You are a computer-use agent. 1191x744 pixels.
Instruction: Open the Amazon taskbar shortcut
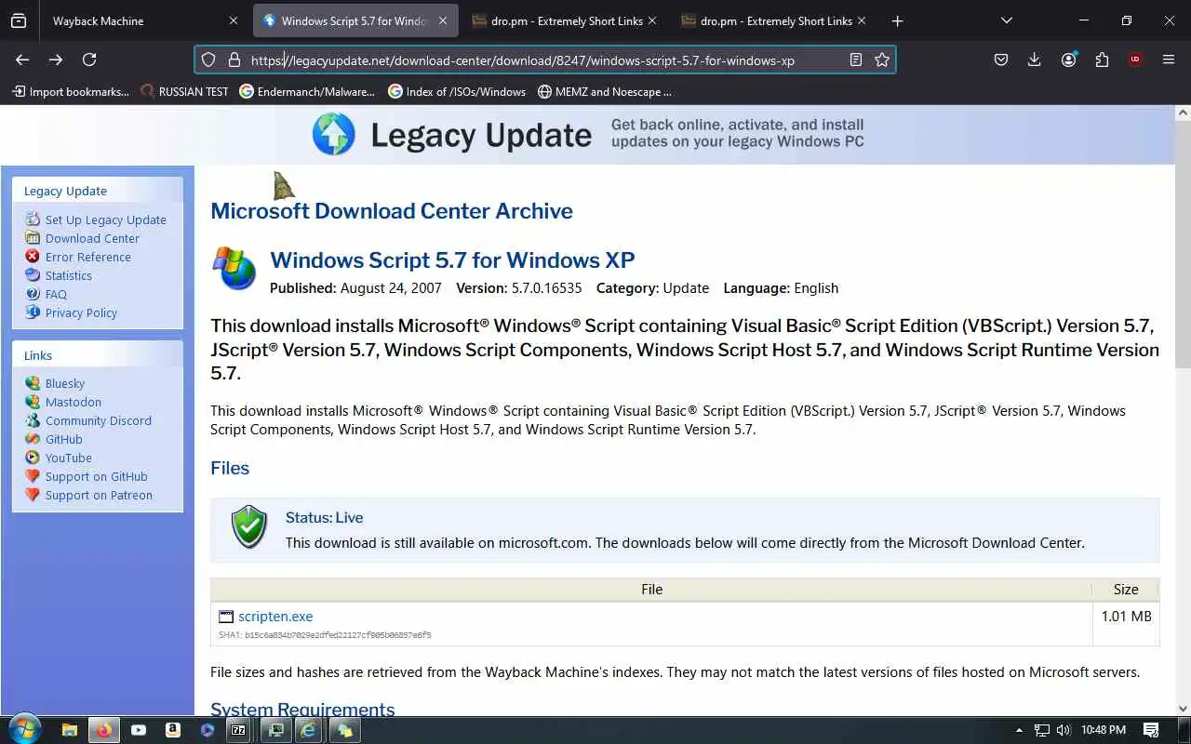coord(173,730)
